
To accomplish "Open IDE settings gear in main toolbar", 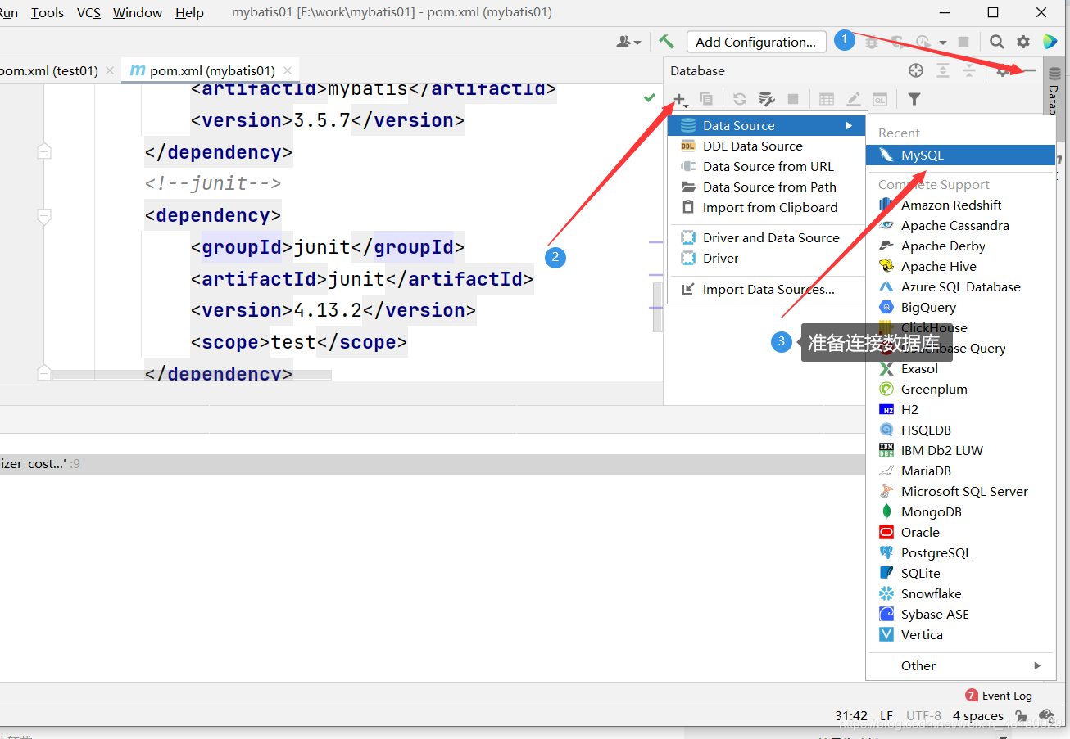I will 1023,42.
